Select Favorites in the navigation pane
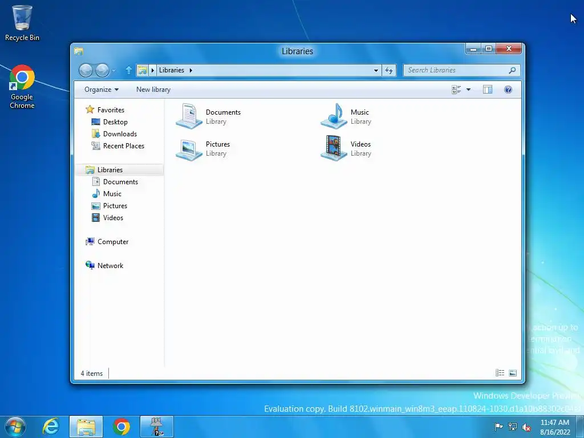Viewport: 584px width, 438px height. (110, 109)
